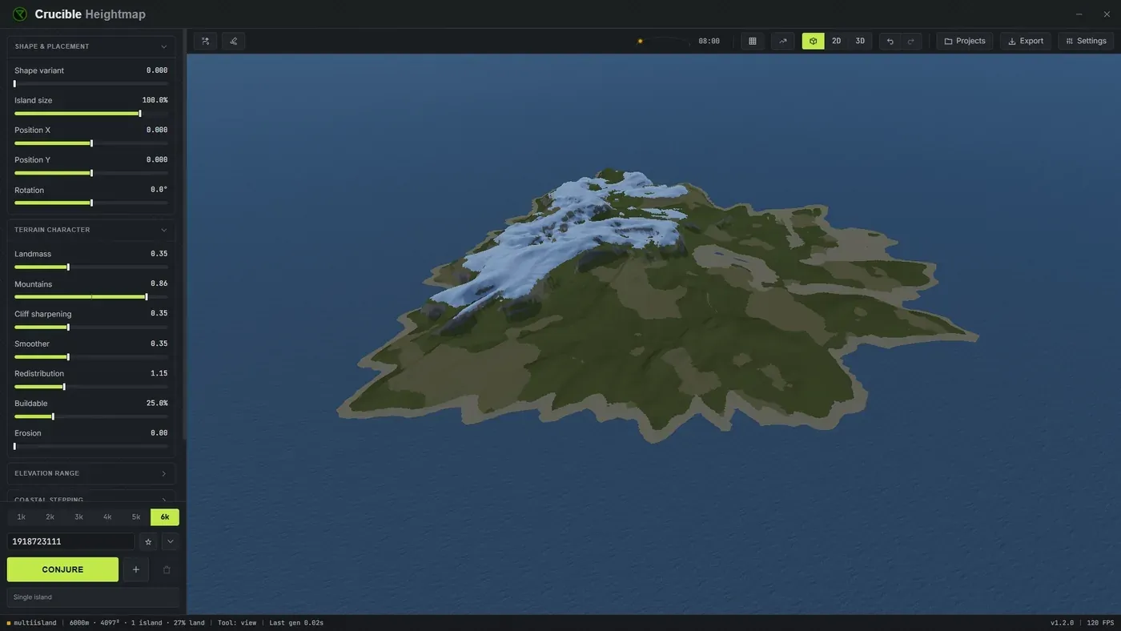Collapse the Shape & Placement section
The height and width of the screenshot is (631, 1121).
[x=163, y=46]
